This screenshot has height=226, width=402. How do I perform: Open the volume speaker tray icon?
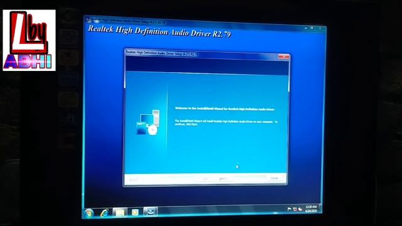[300, 209]
